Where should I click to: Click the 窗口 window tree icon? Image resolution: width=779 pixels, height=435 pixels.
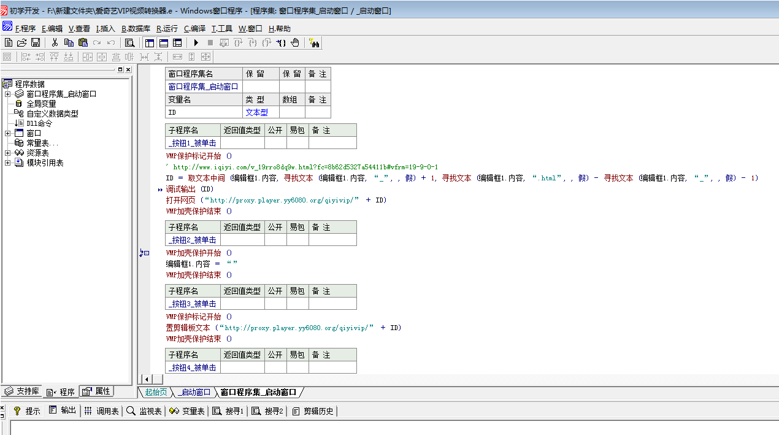19,133
